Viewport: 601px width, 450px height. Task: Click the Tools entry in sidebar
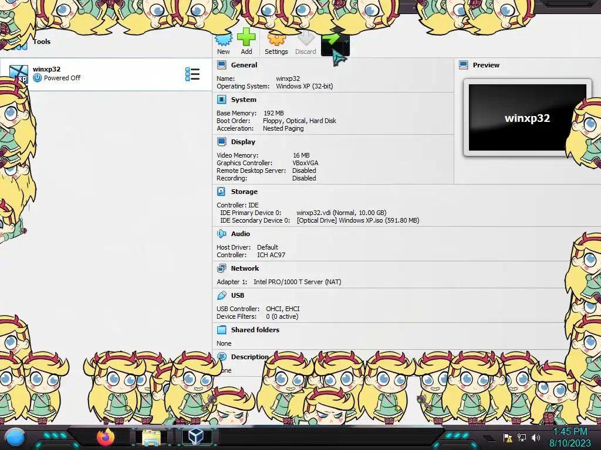pos(42,42)
